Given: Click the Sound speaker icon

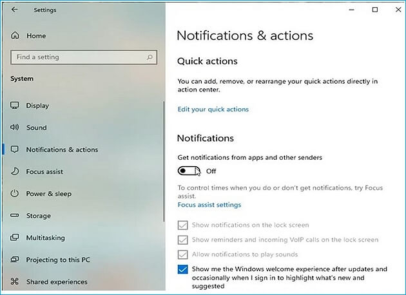Looking at the screenshot, I should pos(14,127).
